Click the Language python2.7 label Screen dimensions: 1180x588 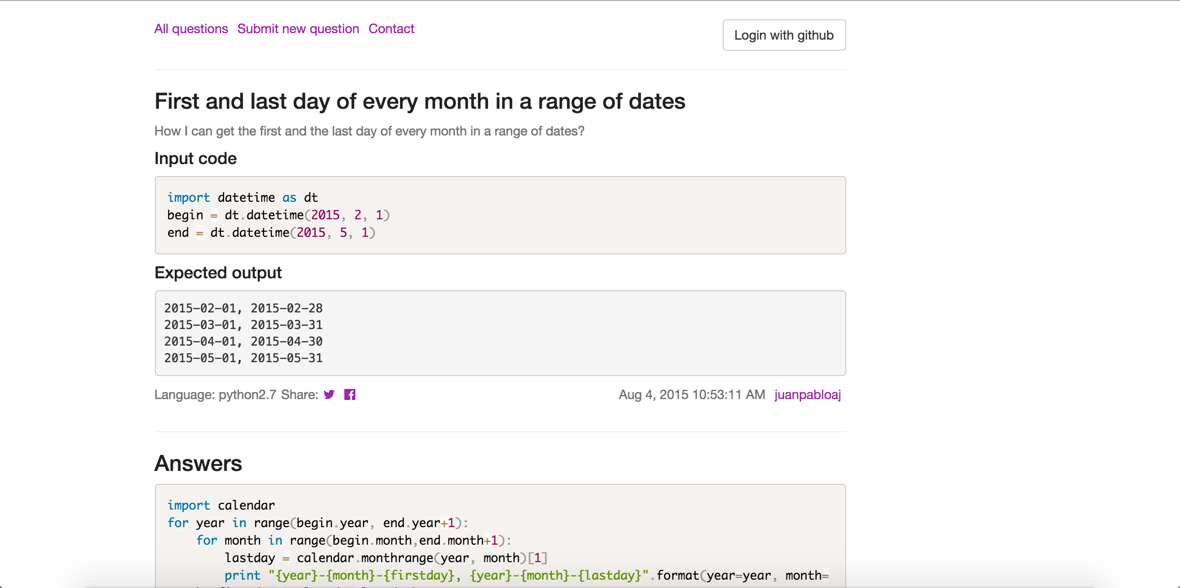(215, 394)
